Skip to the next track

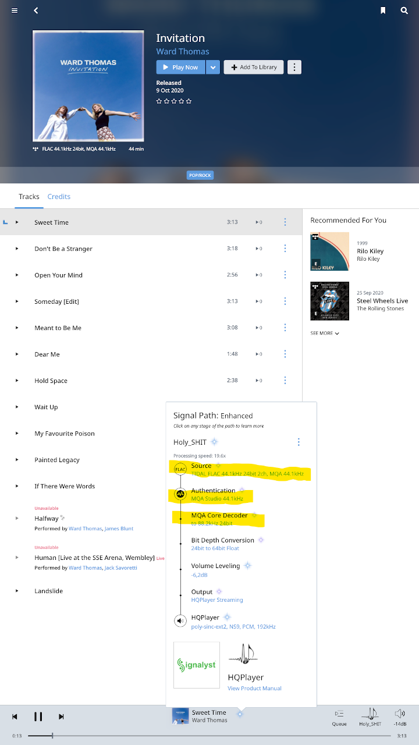[x=61, y=716]
